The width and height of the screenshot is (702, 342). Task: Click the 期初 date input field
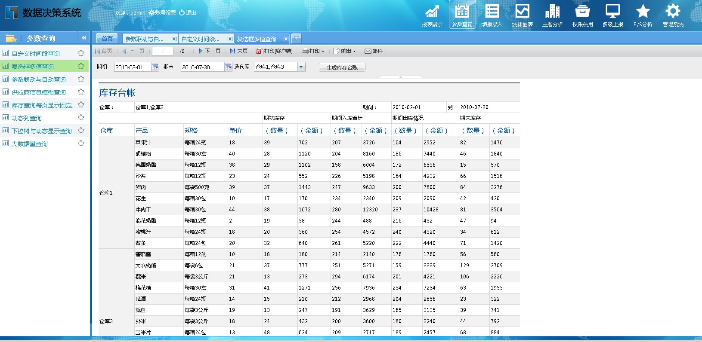133,67
